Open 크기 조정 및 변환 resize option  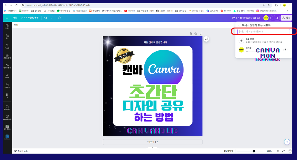tap(30, 18)
